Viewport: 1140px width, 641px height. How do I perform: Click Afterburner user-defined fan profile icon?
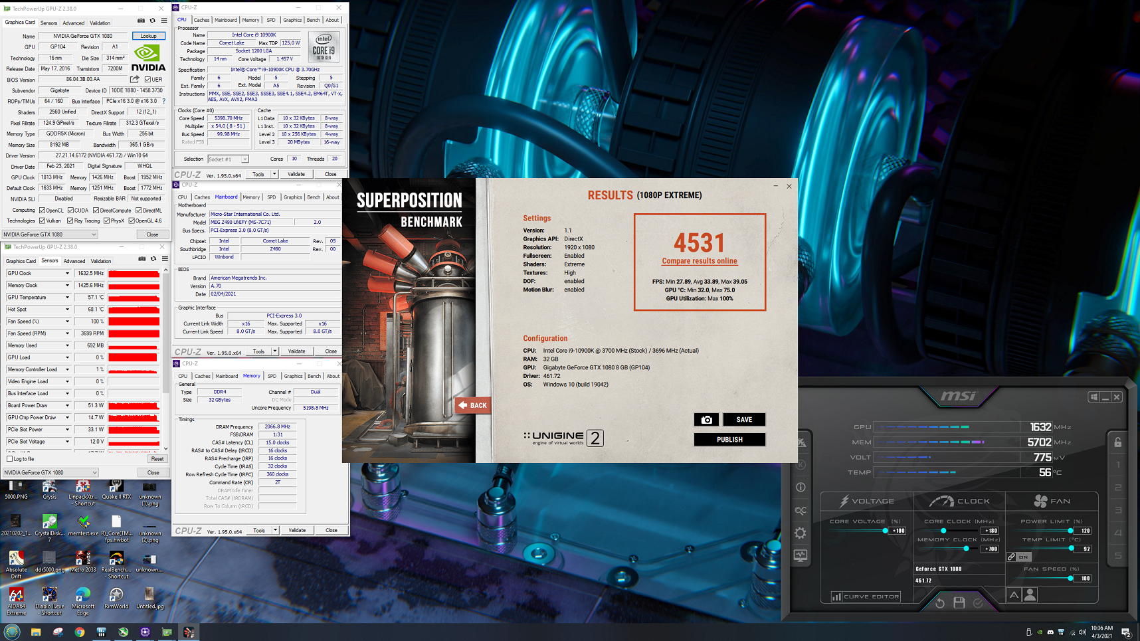(x=1030, y=595)
